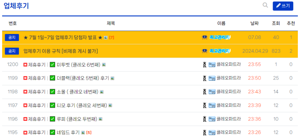Open the search magnifier icon
The width and height of the screenshot is (300, 139).
click(x=265, y=5)
